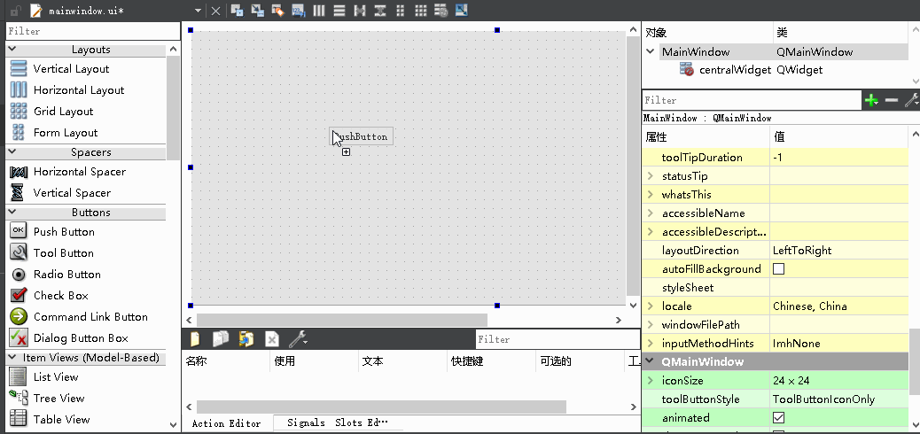Screen dimensions: 920x434
Task: Close the mainwindow.ui document with the X
Action: point(216,11)
